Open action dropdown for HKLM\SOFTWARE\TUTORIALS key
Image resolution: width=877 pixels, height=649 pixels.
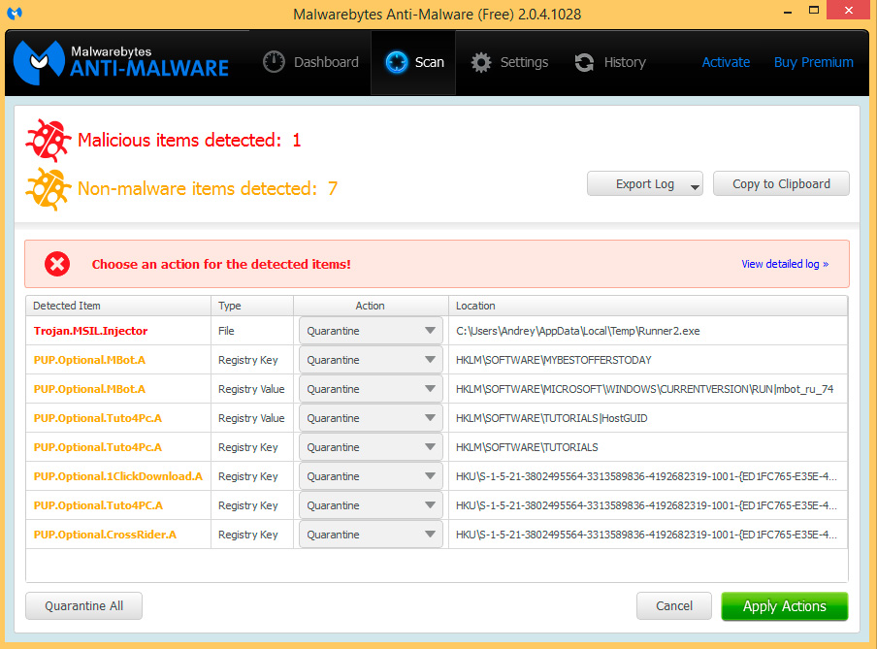(371, 447)
